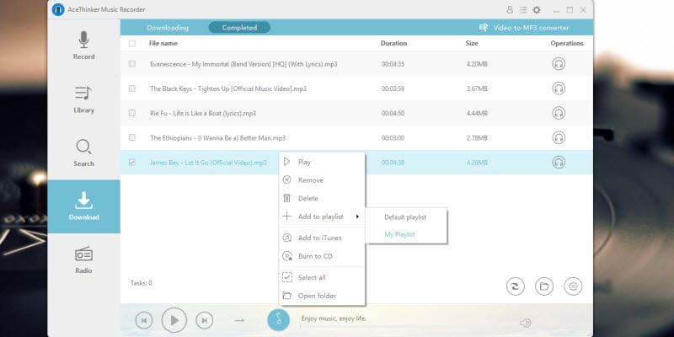Open download settings round gear button

[573, 286]
